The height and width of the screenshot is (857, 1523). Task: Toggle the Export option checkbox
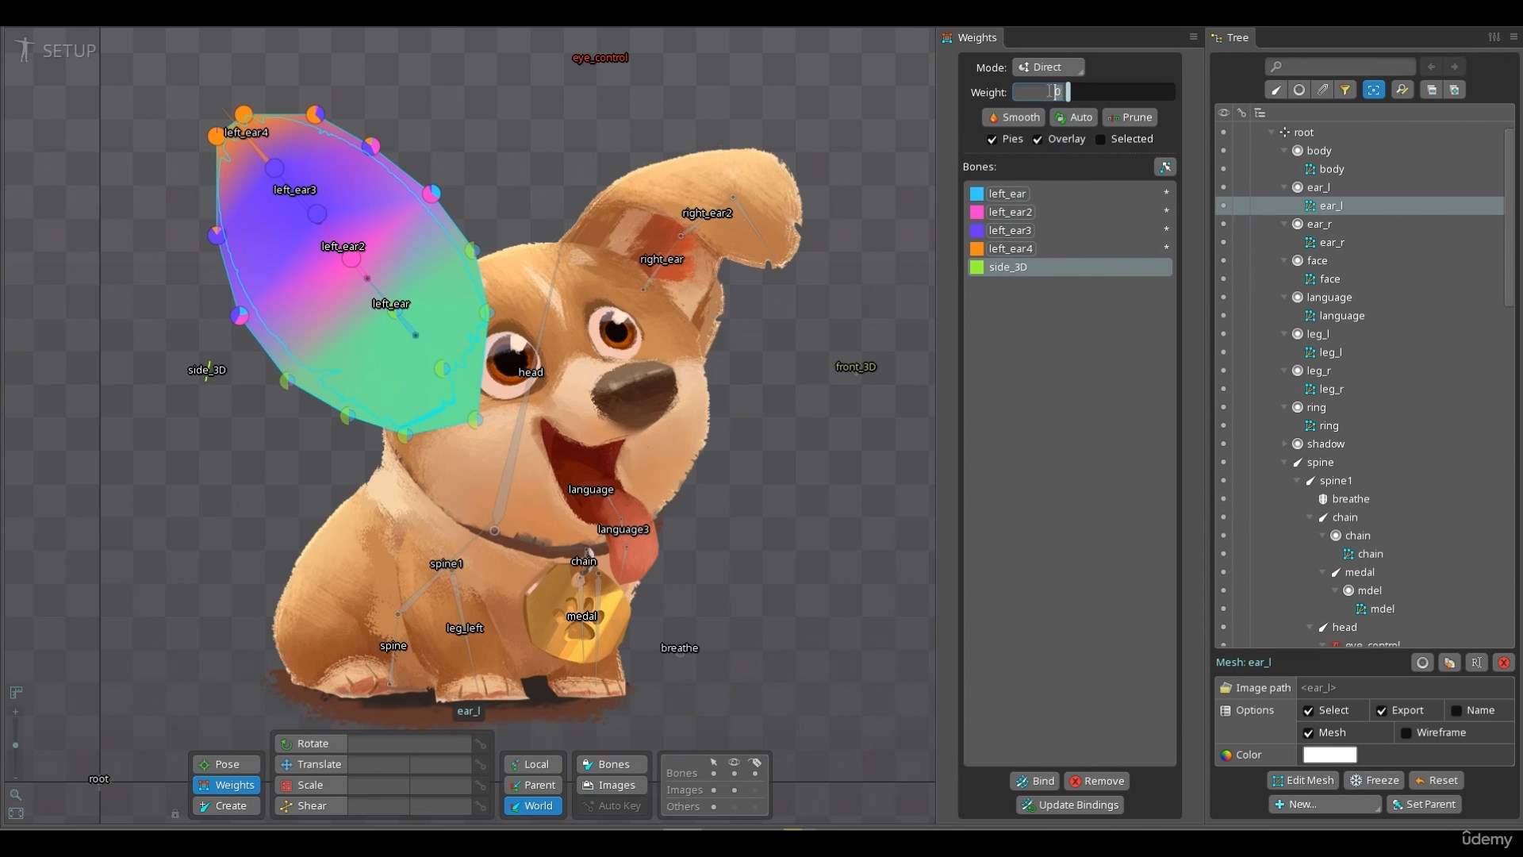pos(1381,711)
